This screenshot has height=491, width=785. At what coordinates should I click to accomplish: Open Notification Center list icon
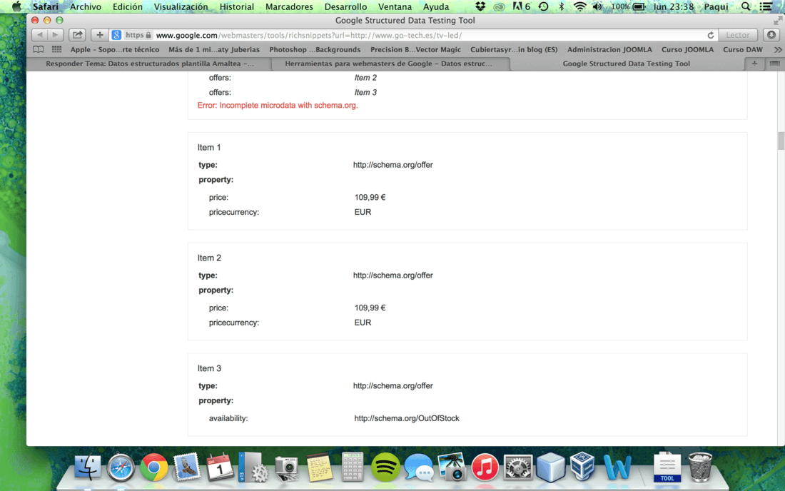pos(766,6)
